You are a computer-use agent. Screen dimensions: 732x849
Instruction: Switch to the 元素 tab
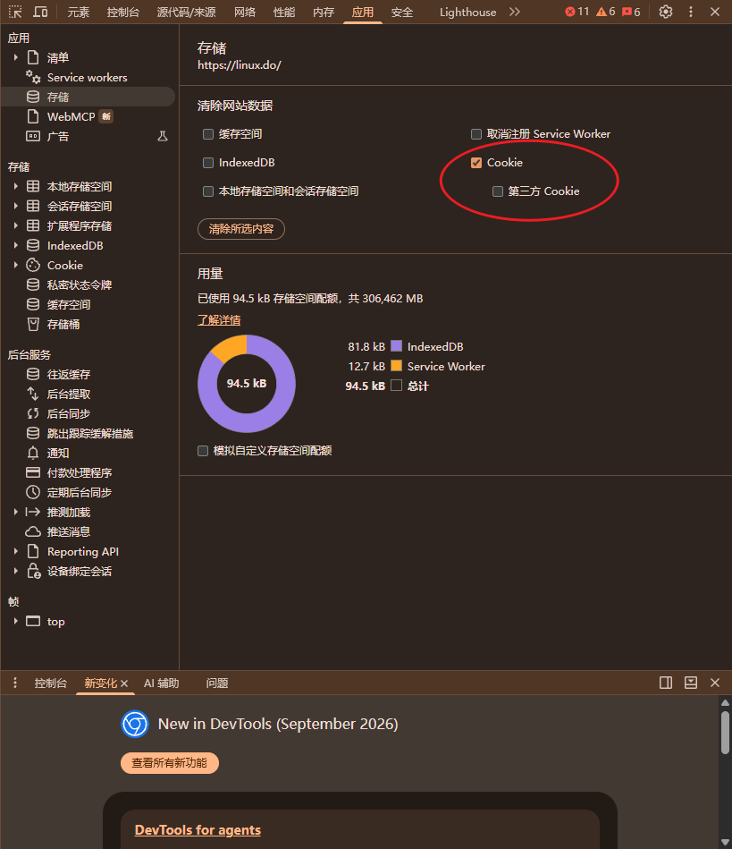coord(78,12)
